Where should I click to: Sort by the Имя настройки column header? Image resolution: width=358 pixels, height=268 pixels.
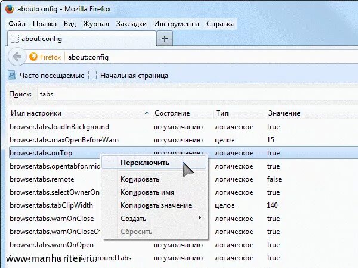coord(80,113)
